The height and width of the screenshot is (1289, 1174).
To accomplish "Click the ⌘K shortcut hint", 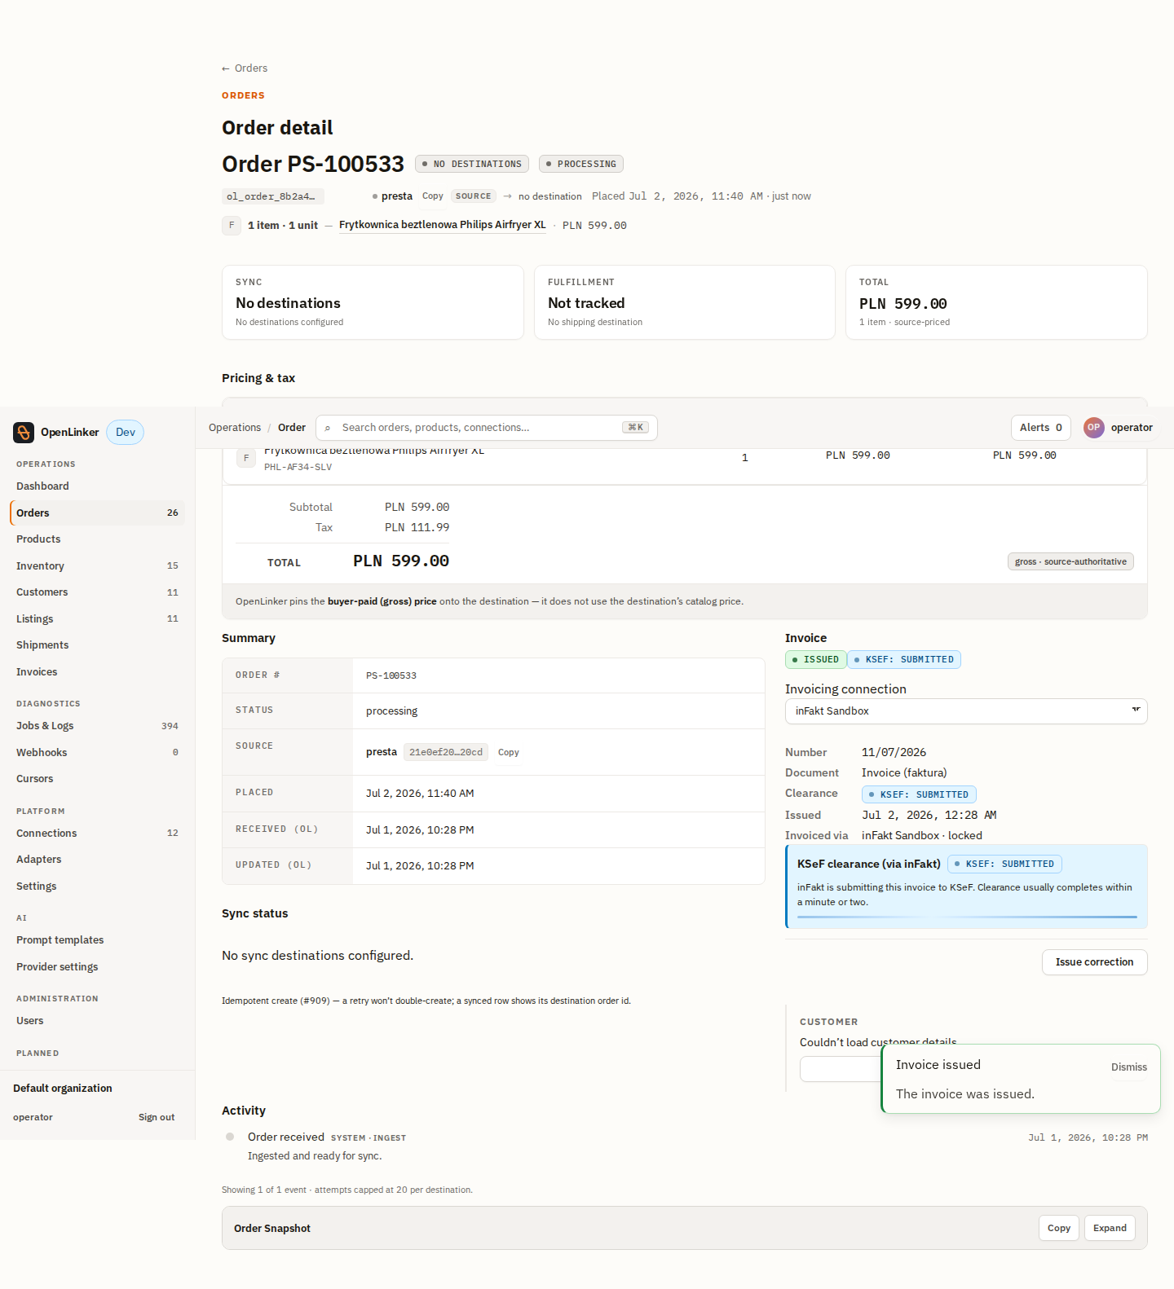I will click(x=636, y=428).
